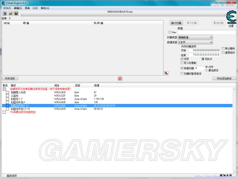Enable the Hex checkbox
238x179 pixels.
[170, 32]
